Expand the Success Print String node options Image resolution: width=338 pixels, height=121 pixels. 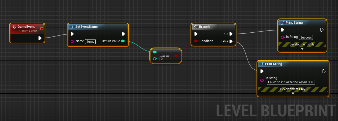point(302,49)
